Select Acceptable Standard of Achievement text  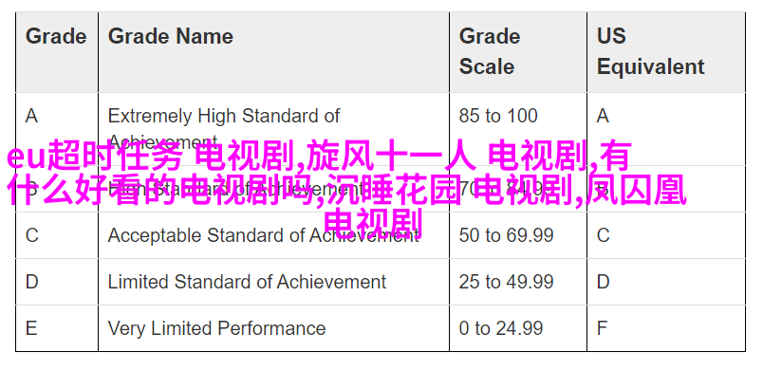pos(263,235)
